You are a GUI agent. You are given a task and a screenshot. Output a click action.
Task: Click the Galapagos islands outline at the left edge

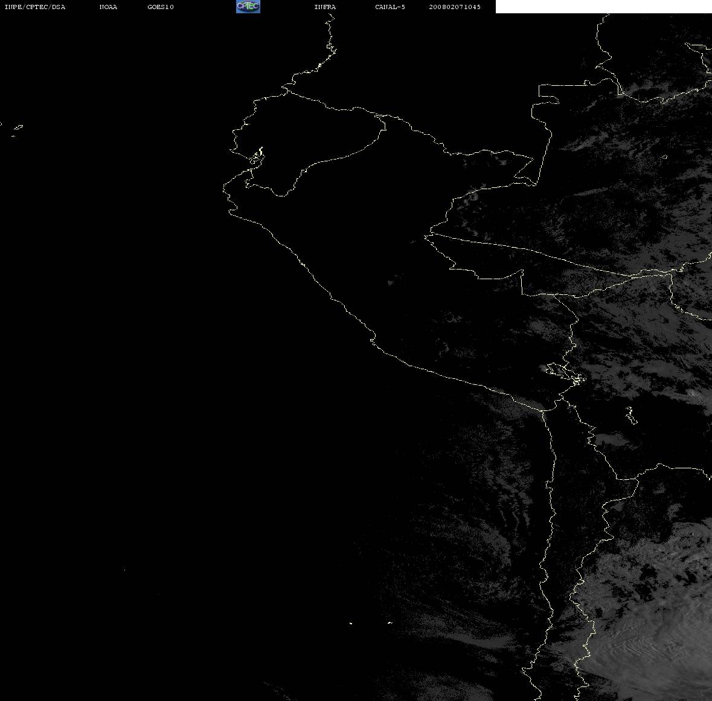(16, 129)
